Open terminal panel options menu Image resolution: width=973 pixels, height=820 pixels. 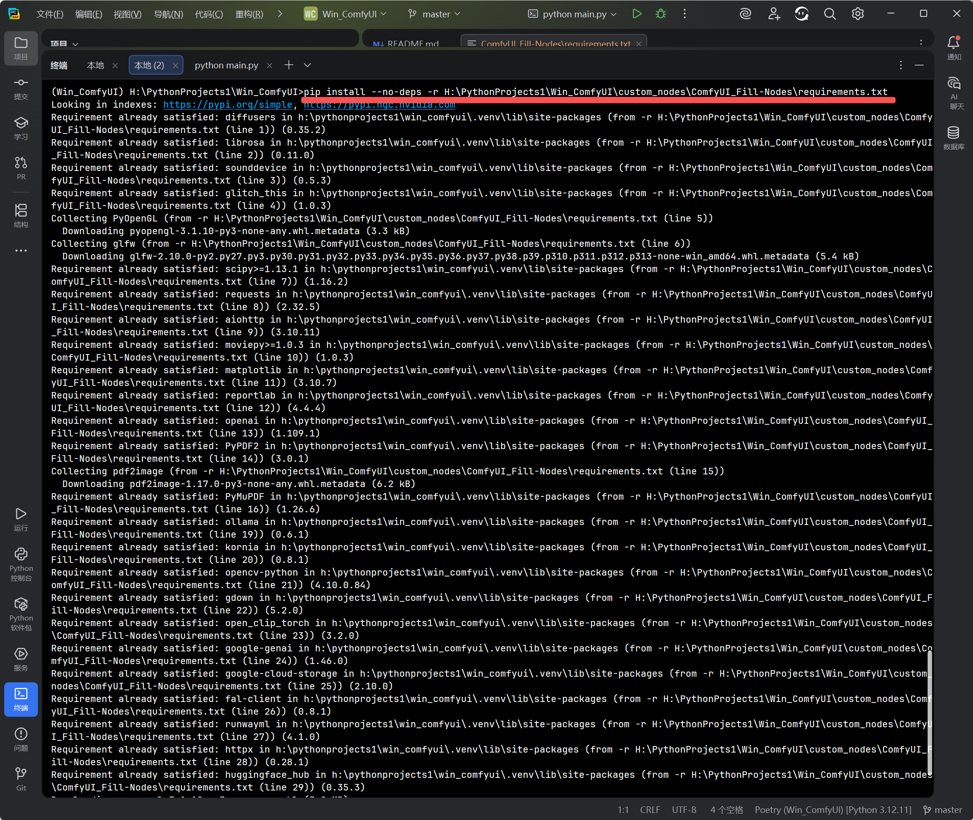click(x=901, y=65)
